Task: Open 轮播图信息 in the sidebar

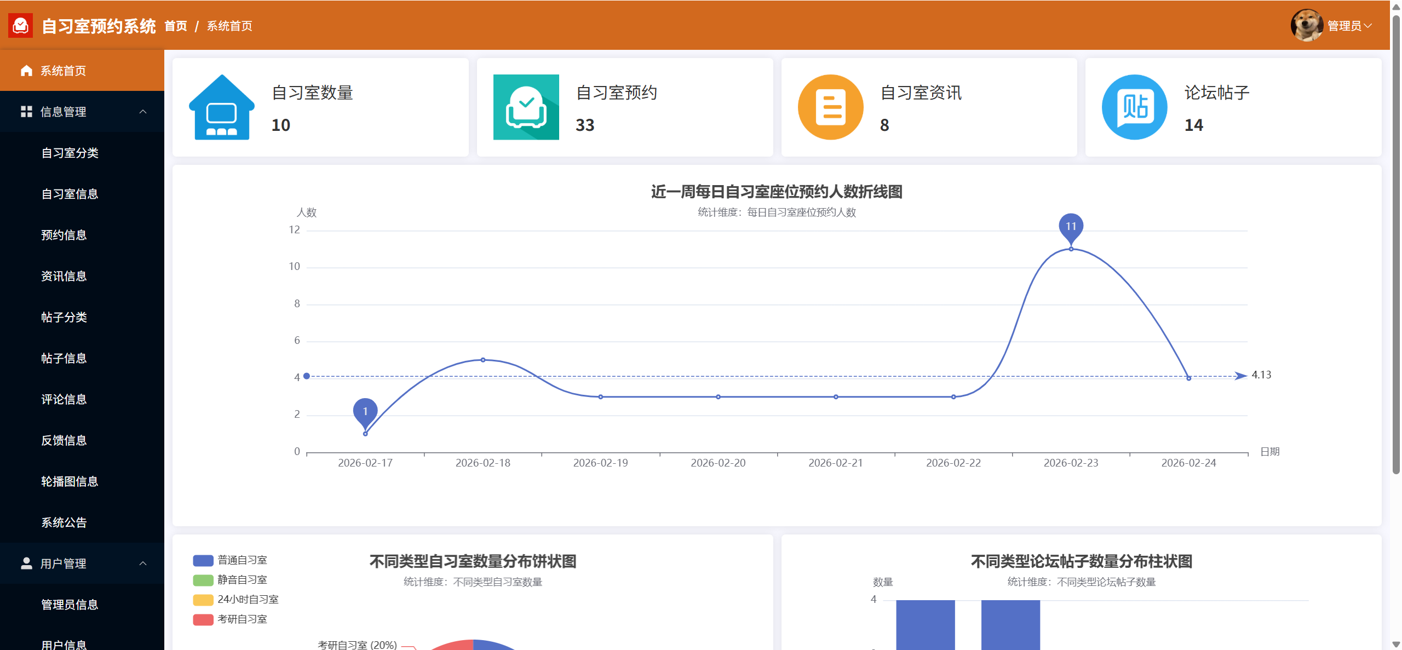Action: pyautogui.click(x=70, y=481)
